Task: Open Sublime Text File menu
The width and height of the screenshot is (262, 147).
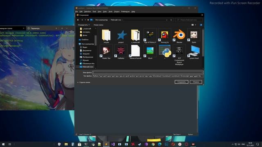Action: 77,11
